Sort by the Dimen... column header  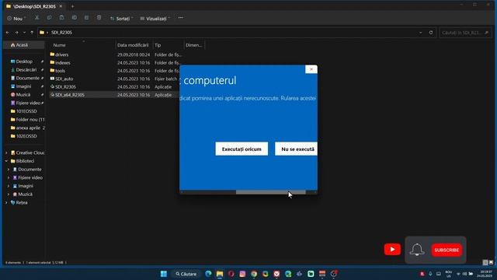193,45
